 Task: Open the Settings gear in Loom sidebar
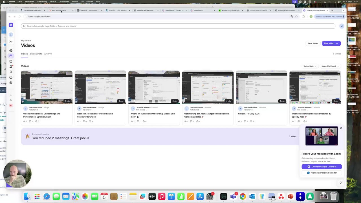pos(11,83)
